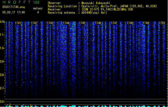Click the 0.6 kHz axis tick label

coord(2,102)
